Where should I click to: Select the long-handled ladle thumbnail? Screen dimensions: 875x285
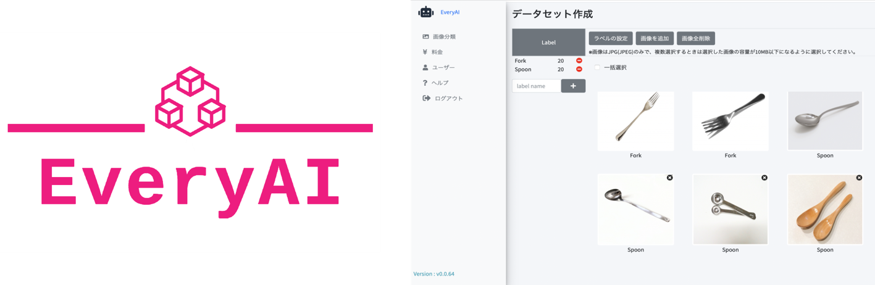635,209
